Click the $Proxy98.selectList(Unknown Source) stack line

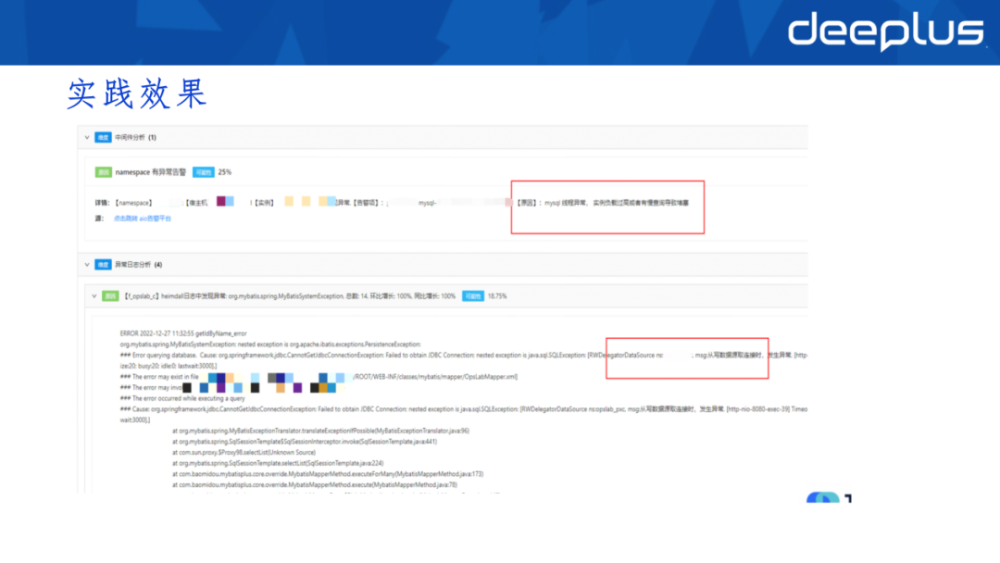coord(244,453)
